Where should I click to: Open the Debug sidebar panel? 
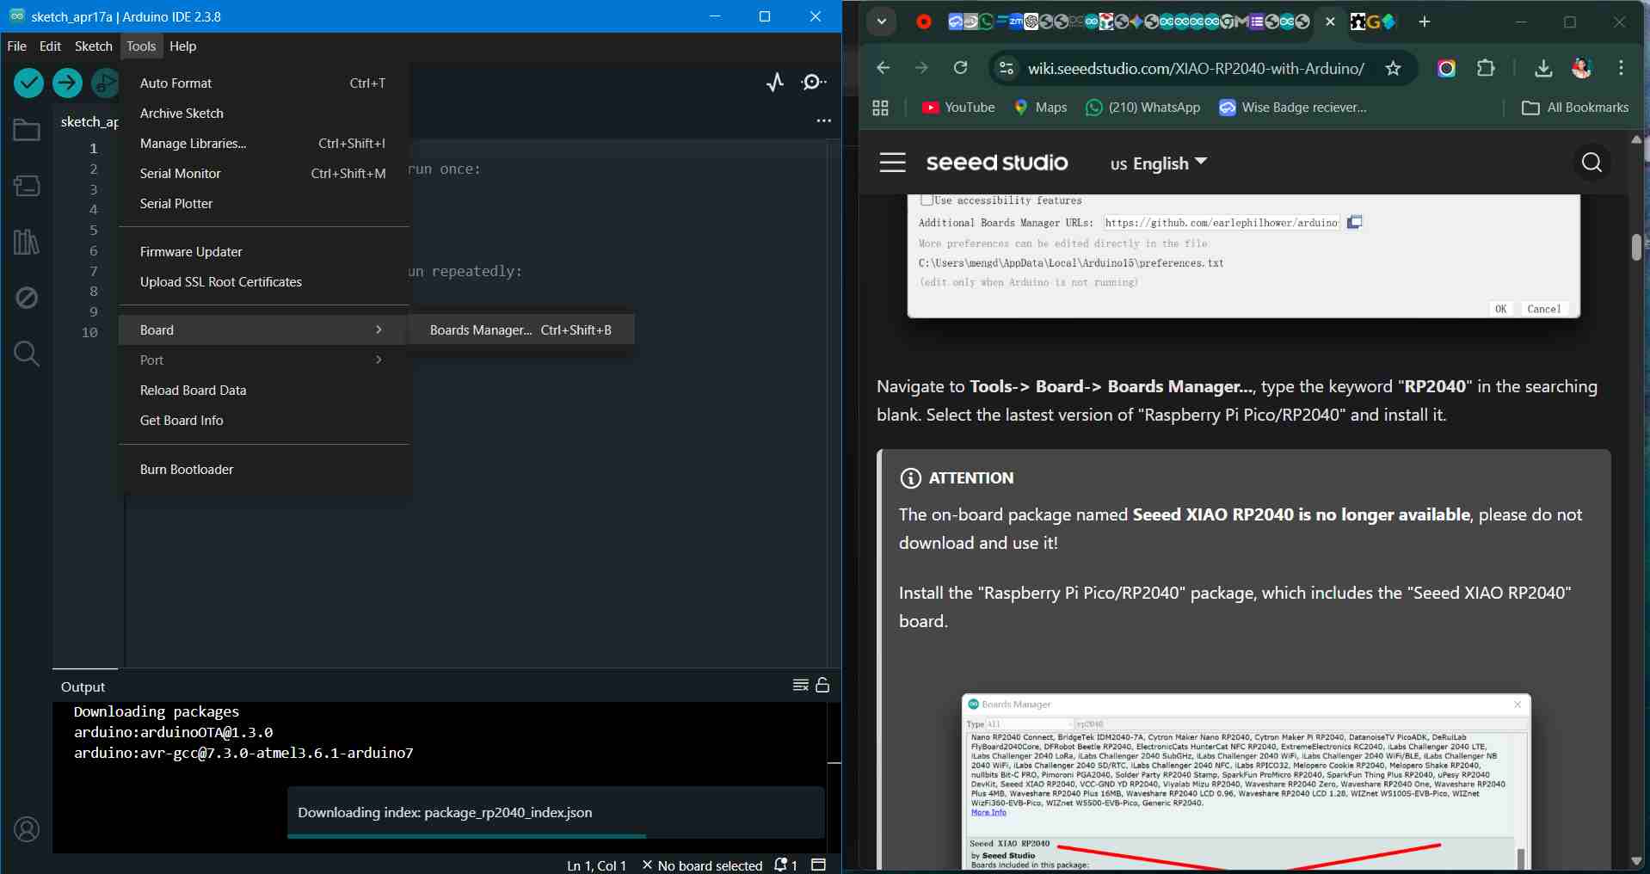click(x=27, y=298)
